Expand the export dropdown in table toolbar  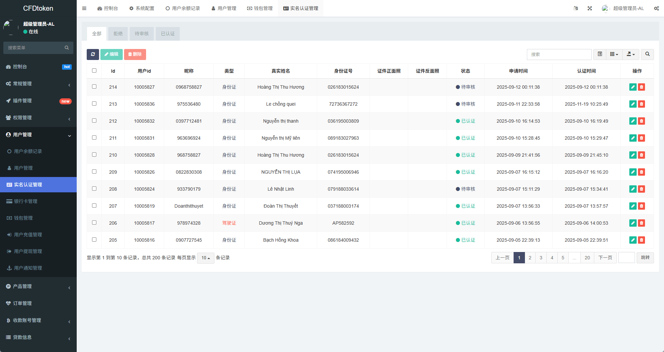click(631, 54)
